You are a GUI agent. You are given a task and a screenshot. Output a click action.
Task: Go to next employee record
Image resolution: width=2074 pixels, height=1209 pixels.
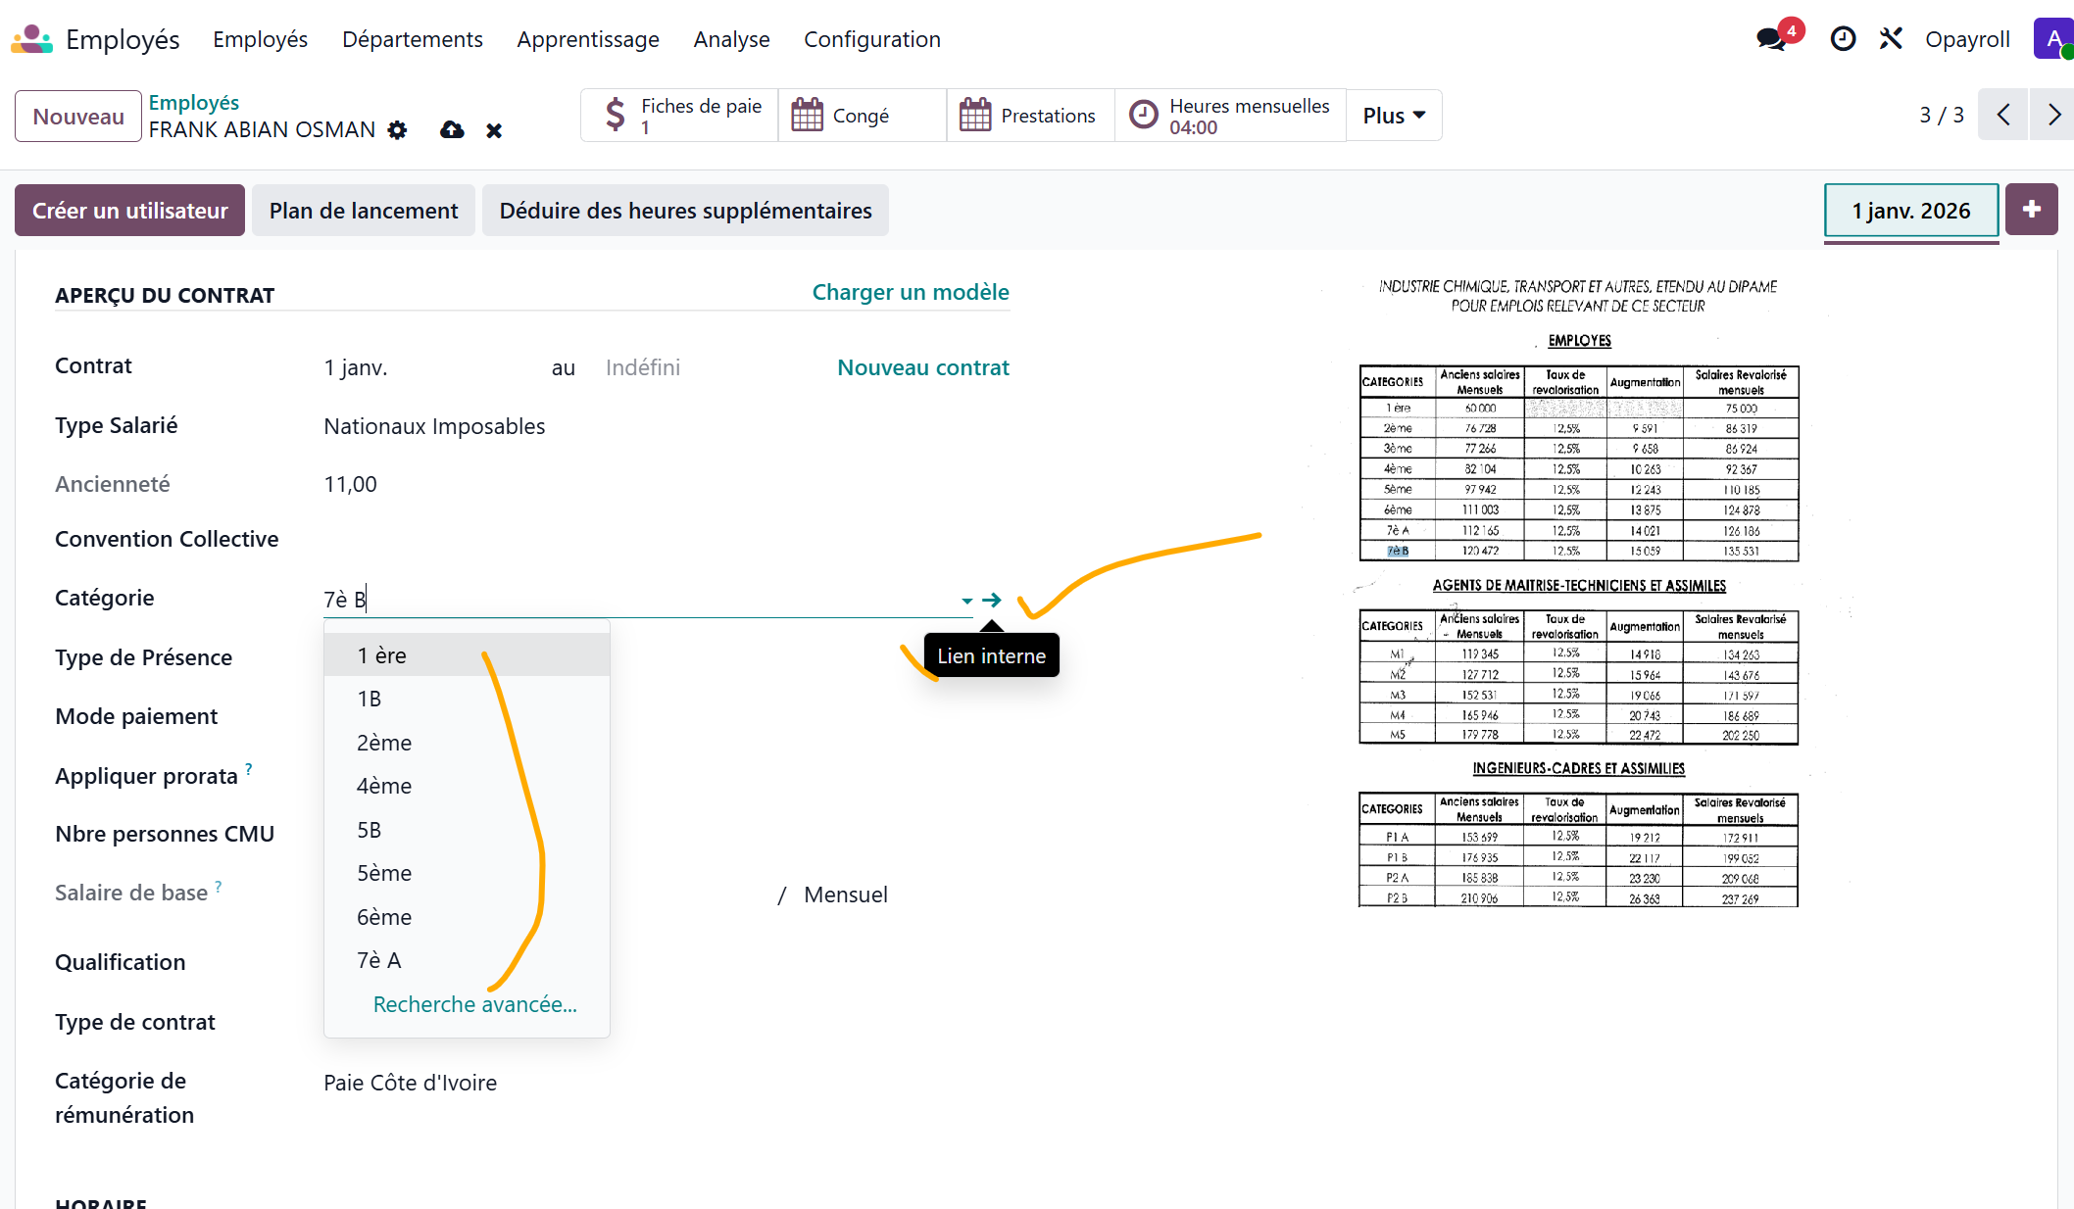[x=2053, y=116]
